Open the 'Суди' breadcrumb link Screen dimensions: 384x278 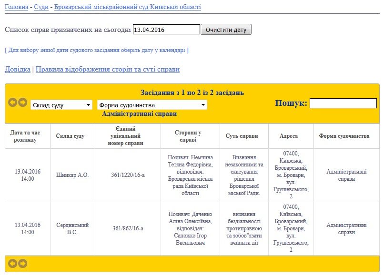(x=41, y=7)
